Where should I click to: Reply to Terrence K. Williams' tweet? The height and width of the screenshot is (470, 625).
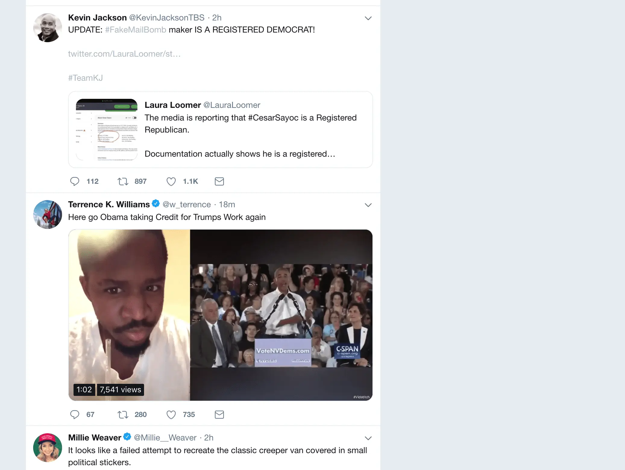[x=75, y=415]
